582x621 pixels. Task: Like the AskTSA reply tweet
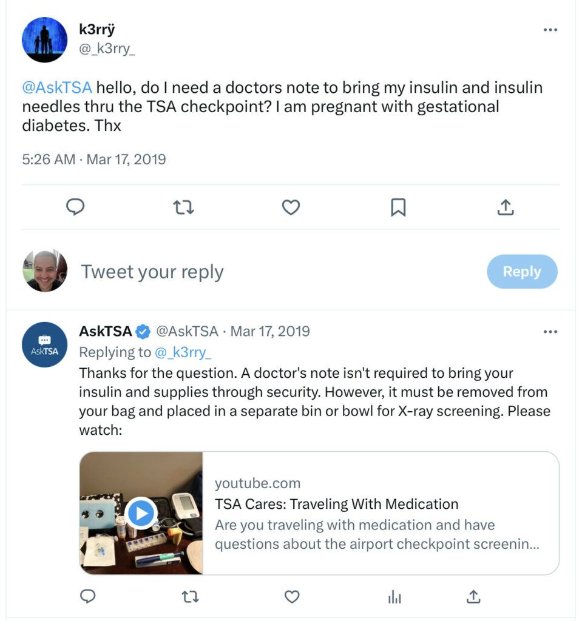(291, 597)
